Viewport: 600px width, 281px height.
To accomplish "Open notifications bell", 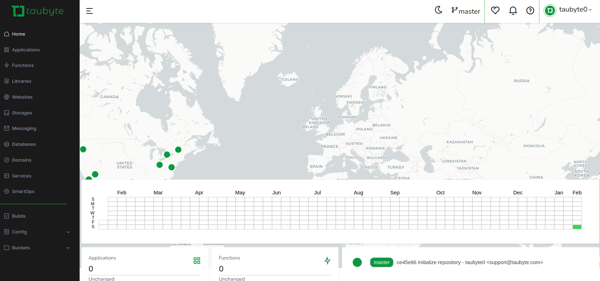I will [513, 11].
